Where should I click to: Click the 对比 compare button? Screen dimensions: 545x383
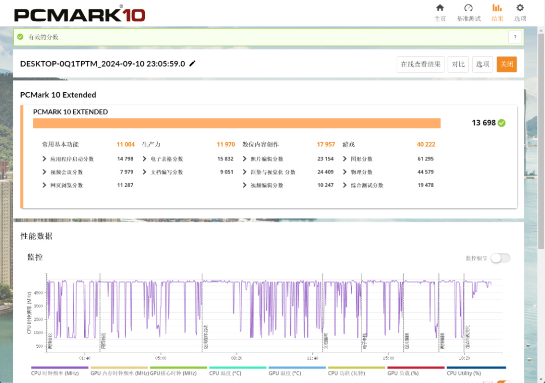tap(458, 64)
